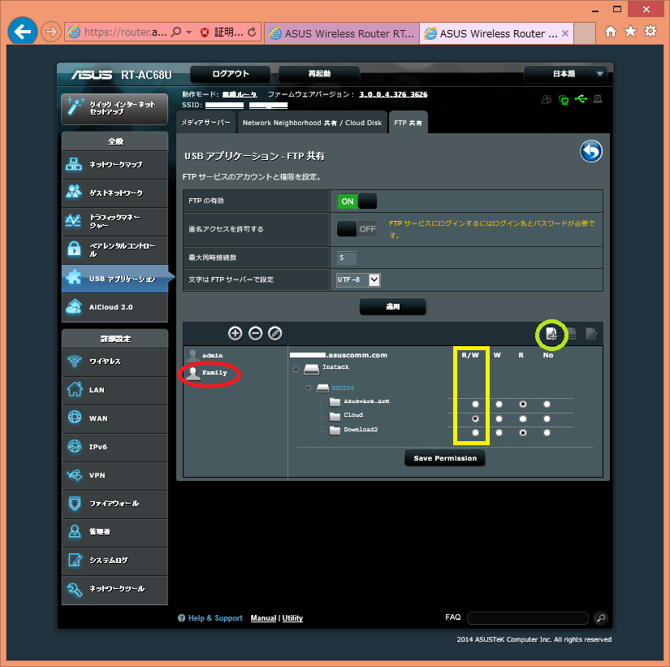Select the Family account in list

tap(208, 373)
